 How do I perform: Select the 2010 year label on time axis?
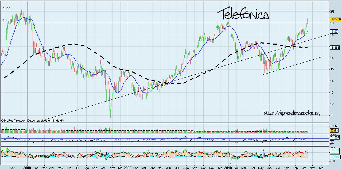pos(228,168)
